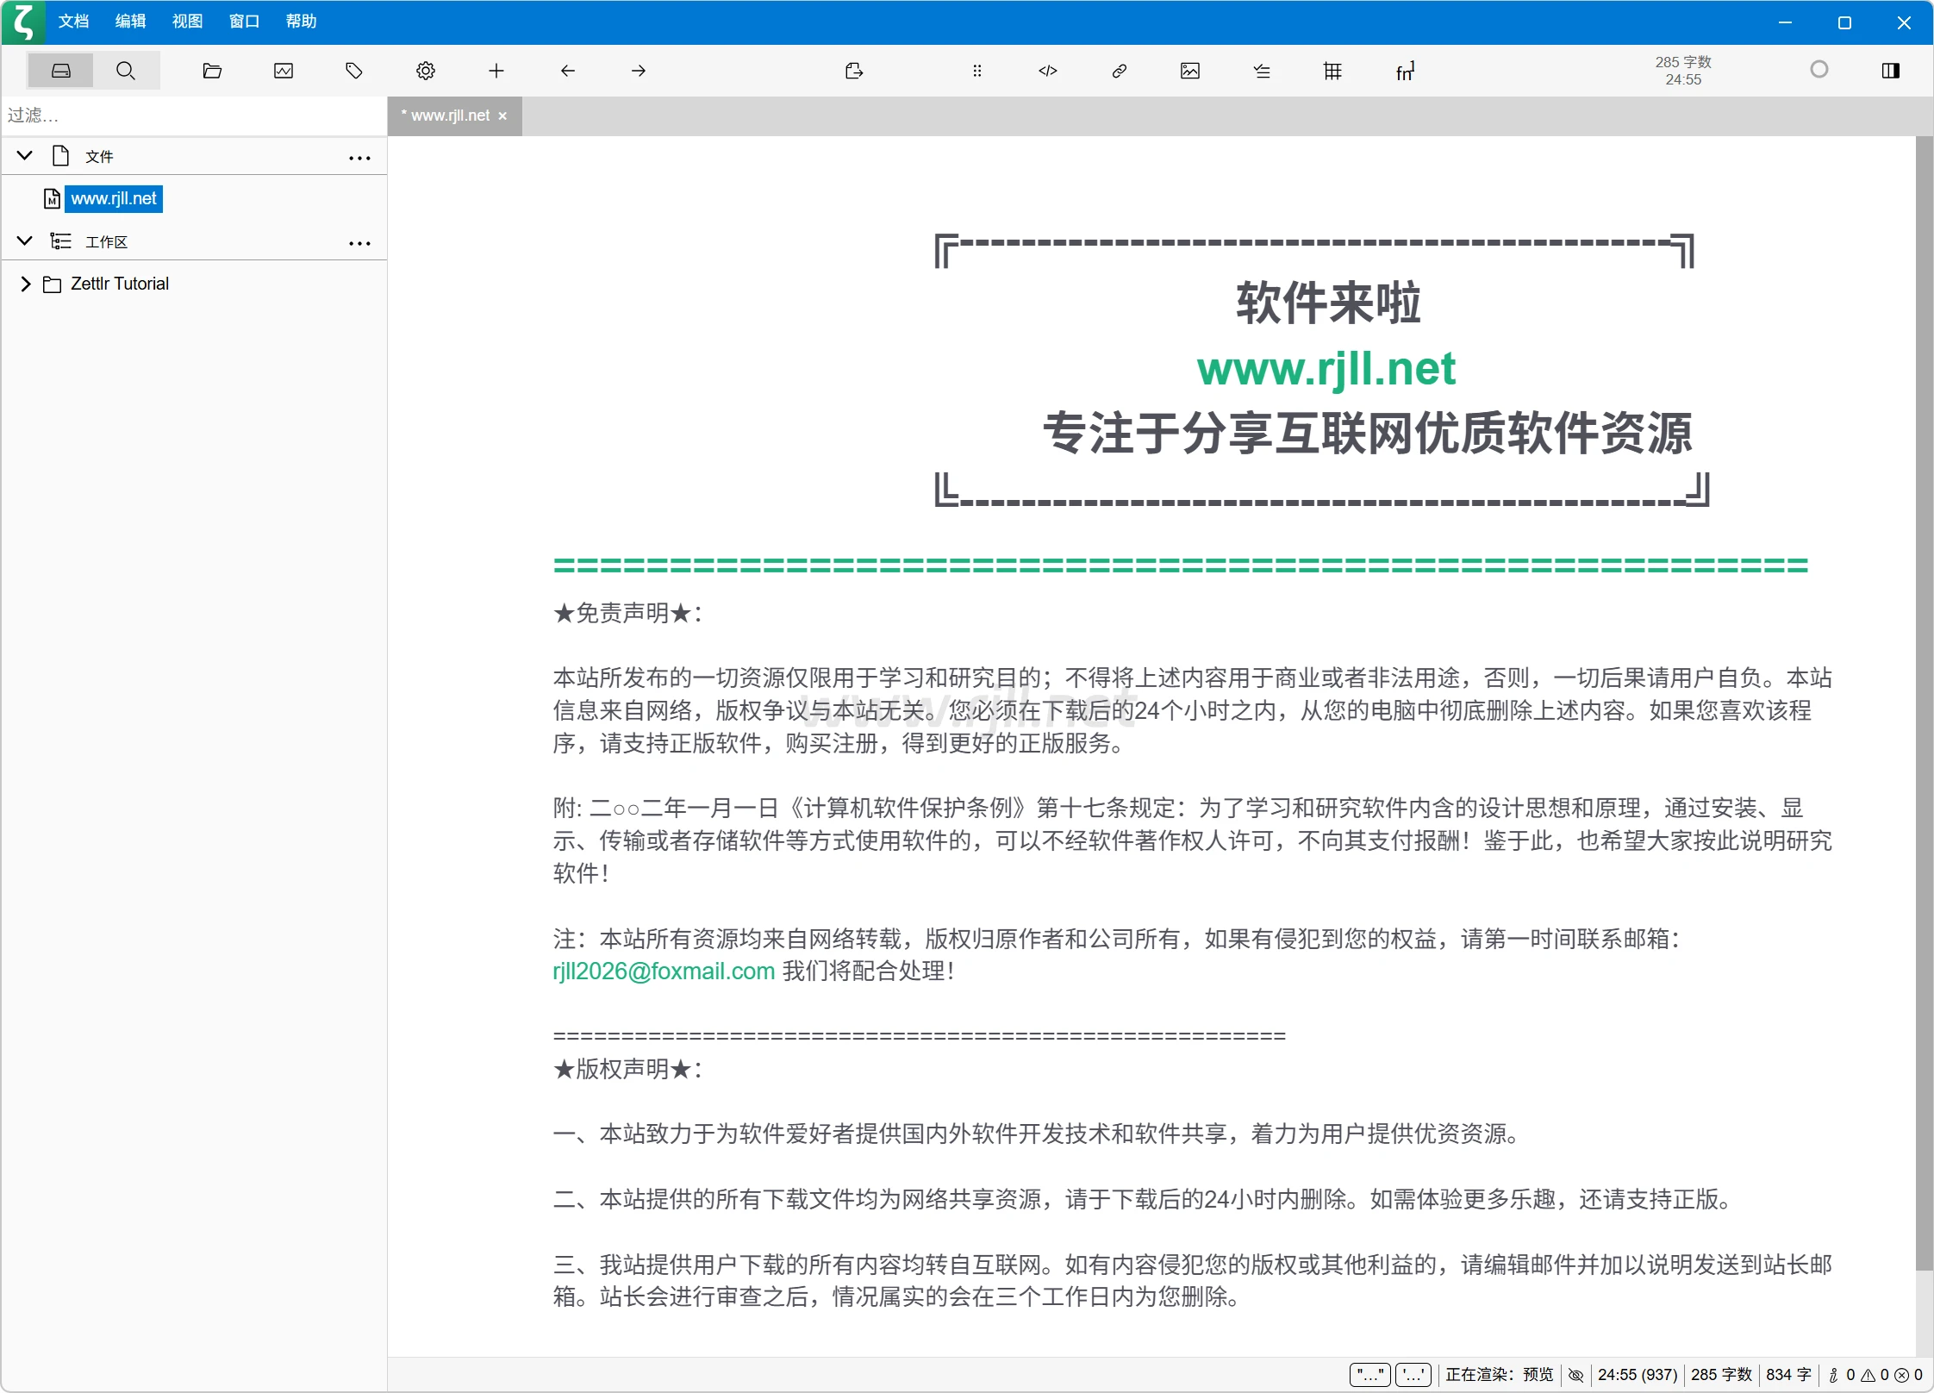
Task: Open the 编辑 menu
Action: (130, 22)
